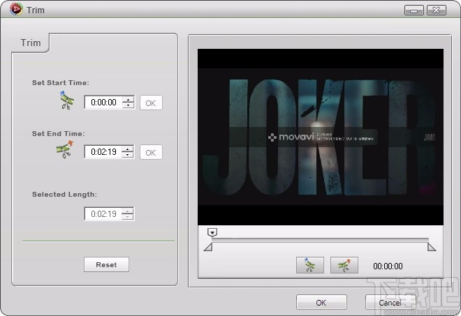The width and height of the screenshot is (461, 316).
Task: Click the right trim end triangle handle
Action: click(x=431, y=247)
